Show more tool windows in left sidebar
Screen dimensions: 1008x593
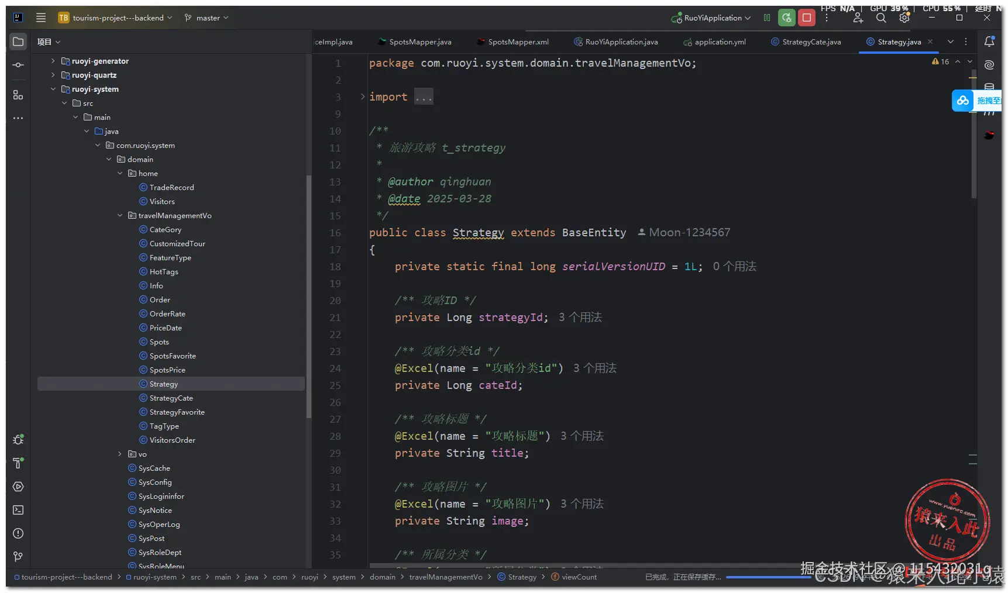coord(18,118)
